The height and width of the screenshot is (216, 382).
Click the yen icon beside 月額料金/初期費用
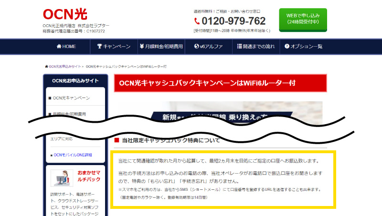pyautogui.click(x=142, y=46)
